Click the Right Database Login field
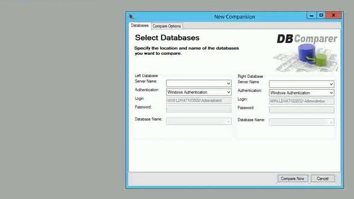 click(x=301, y=101)
